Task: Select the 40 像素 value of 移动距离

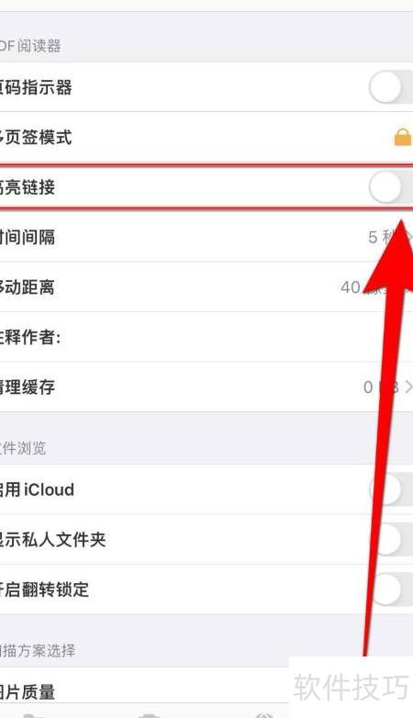Action: click(365, 287)
